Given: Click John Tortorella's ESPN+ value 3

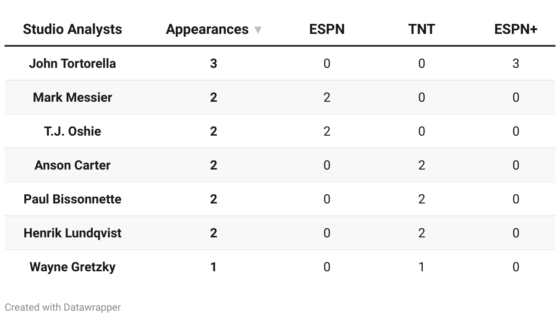Looking at the screenshot, I should [x=515, y=63].
